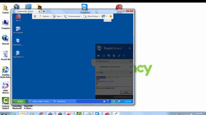The width and height of the screenshot is (206, 115).
Task: Open Google Chrome from the Windows taskbar
Action: click(42, 114)
